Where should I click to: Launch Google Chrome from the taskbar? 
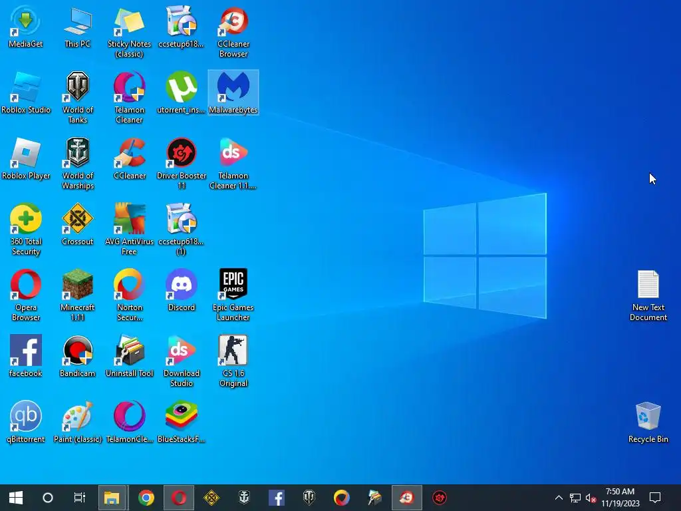[x=146, y=498]
